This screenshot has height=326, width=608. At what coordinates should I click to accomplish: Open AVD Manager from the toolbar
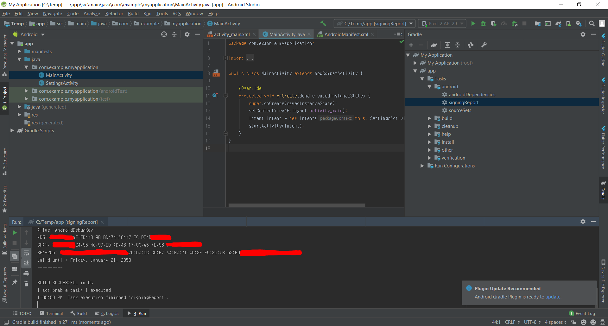pos(569,23)
